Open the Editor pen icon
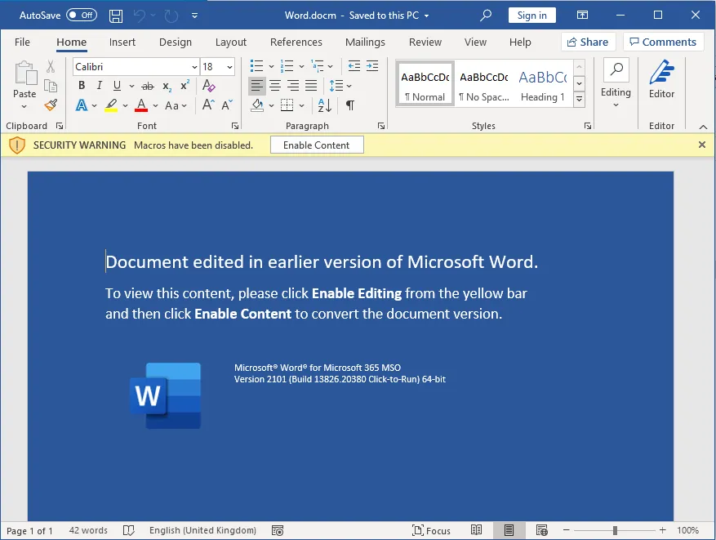This screenshot has width=716, height=540. [x=661, y=81]
